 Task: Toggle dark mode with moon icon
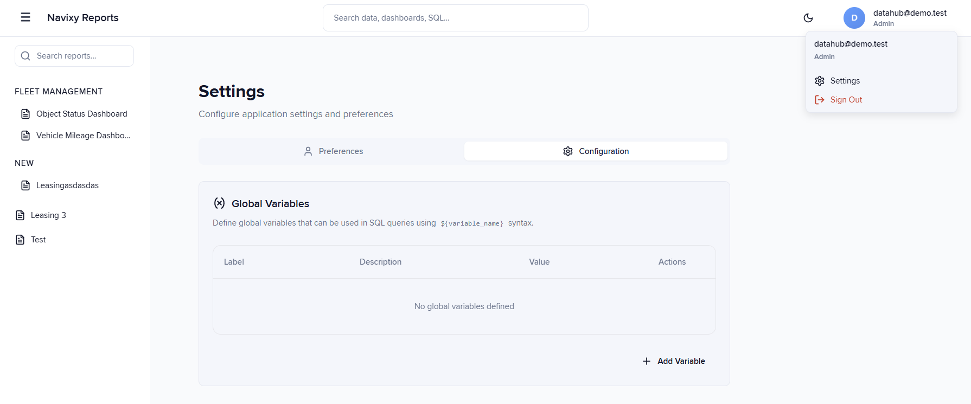(808, 18)
